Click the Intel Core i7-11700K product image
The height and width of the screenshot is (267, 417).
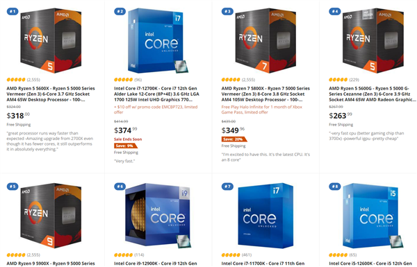coord(265,216)
